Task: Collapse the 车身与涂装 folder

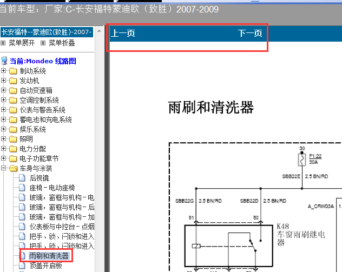Action: coord(3,168)
